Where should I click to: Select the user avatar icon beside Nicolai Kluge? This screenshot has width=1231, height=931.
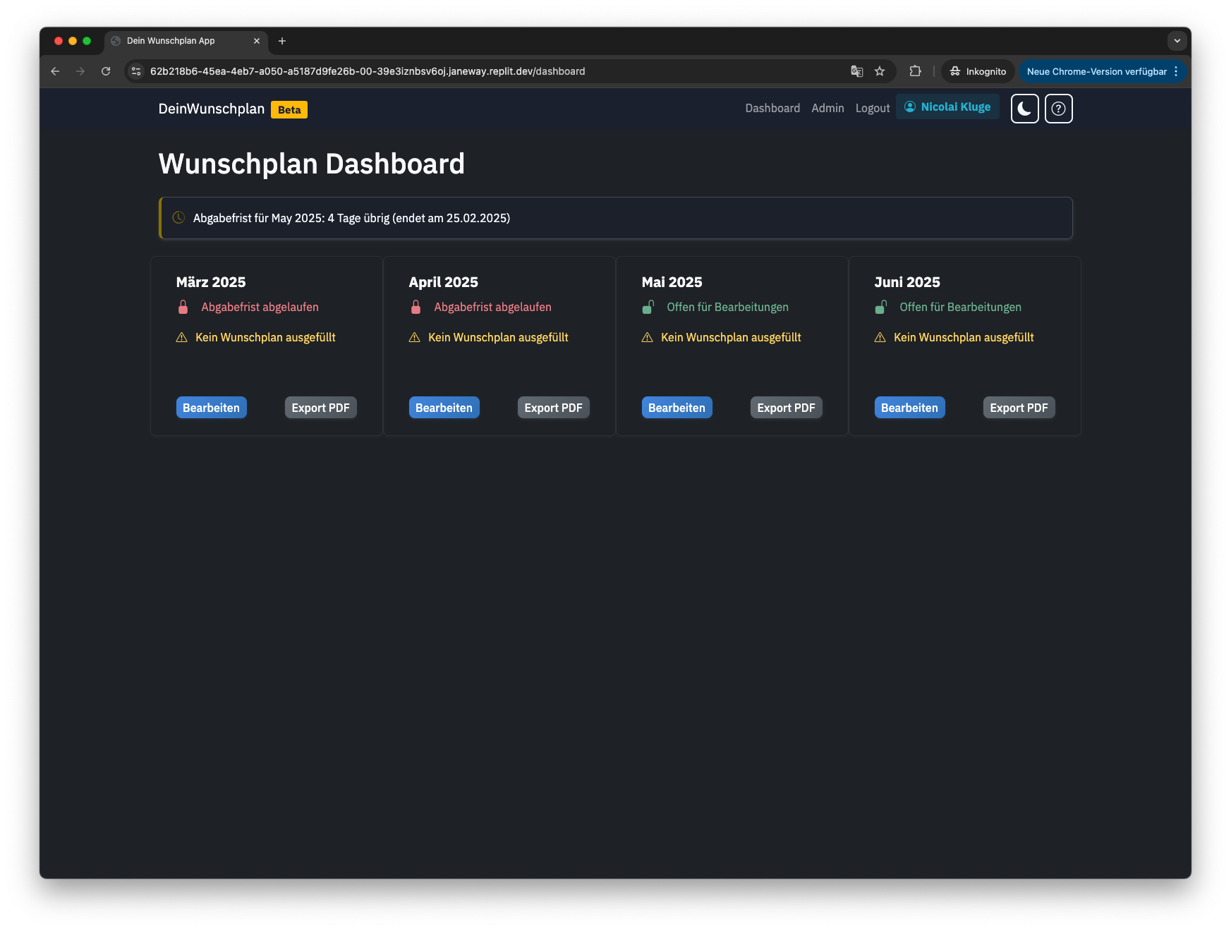[911, 107]
